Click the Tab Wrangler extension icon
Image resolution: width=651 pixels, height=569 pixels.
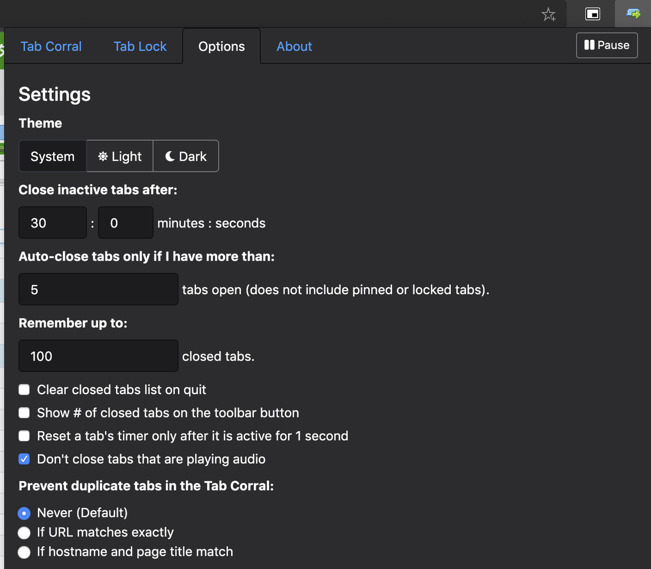click(633, 14)
